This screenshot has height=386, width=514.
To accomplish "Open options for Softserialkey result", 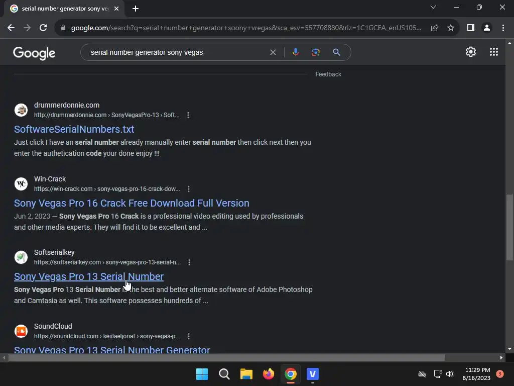I will [189, 262].
